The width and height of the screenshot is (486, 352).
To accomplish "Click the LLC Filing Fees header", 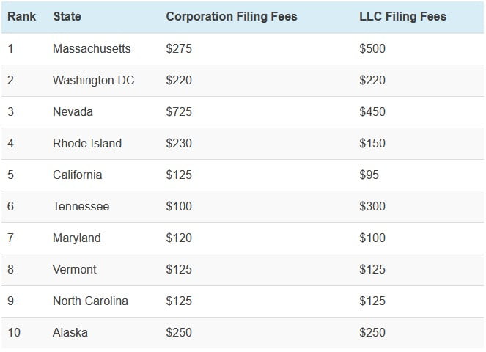I will [402, 16].
